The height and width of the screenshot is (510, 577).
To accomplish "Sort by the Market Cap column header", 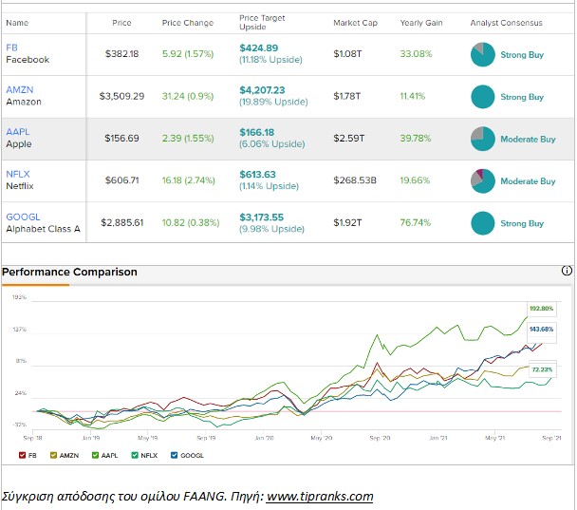I will pos(356,23).
